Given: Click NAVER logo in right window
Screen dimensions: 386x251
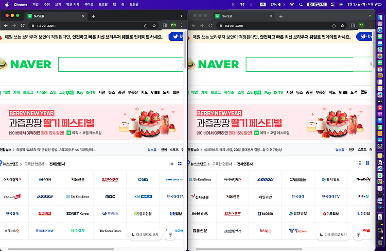Looking at the screenshot, I should point(218,64).
